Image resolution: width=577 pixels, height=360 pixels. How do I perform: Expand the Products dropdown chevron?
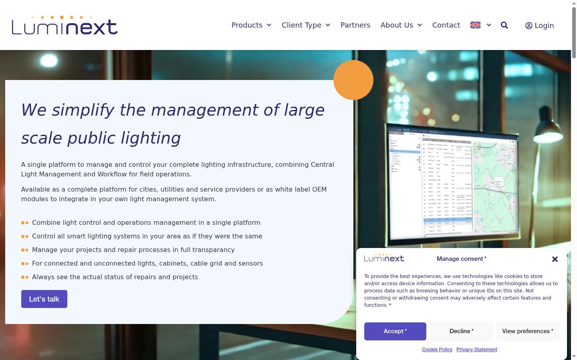coord(269,25)
